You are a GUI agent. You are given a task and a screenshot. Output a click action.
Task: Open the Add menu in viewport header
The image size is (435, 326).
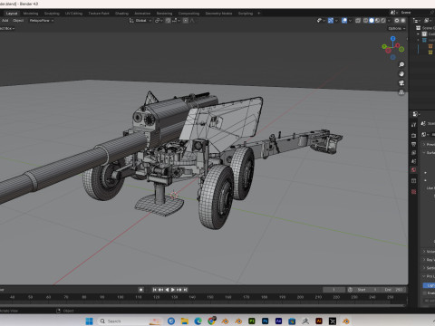[x=5, y=21]
